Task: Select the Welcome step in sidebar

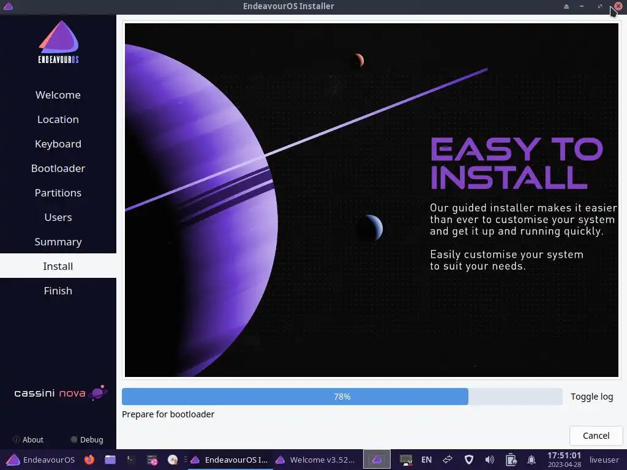Action: tap(58, 95)
